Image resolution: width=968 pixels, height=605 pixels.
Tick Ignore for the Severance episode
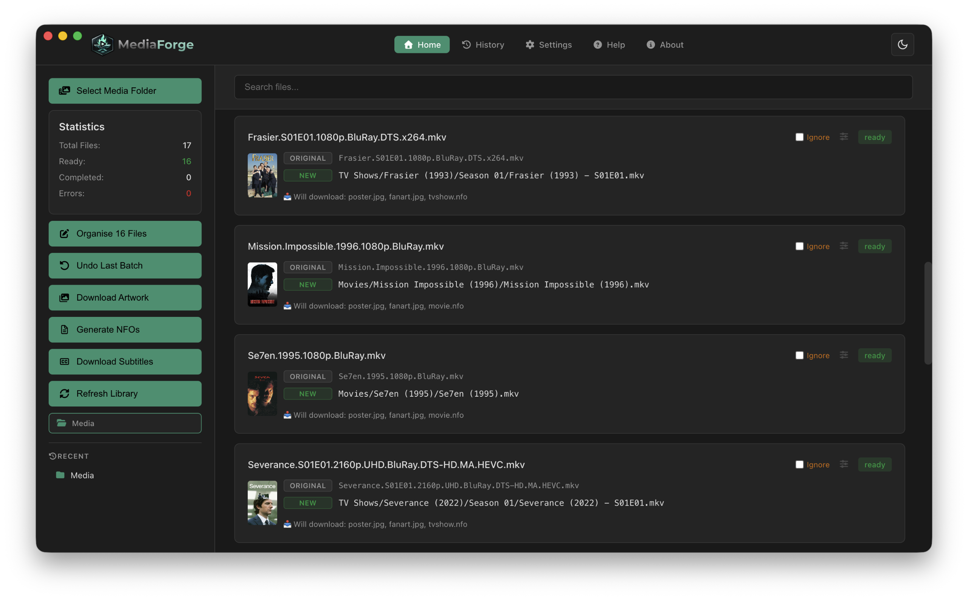[x=799, y=464]
